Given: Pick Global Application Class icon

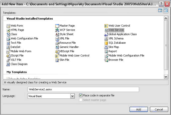Looking at the screenshot, I should 106,34.
